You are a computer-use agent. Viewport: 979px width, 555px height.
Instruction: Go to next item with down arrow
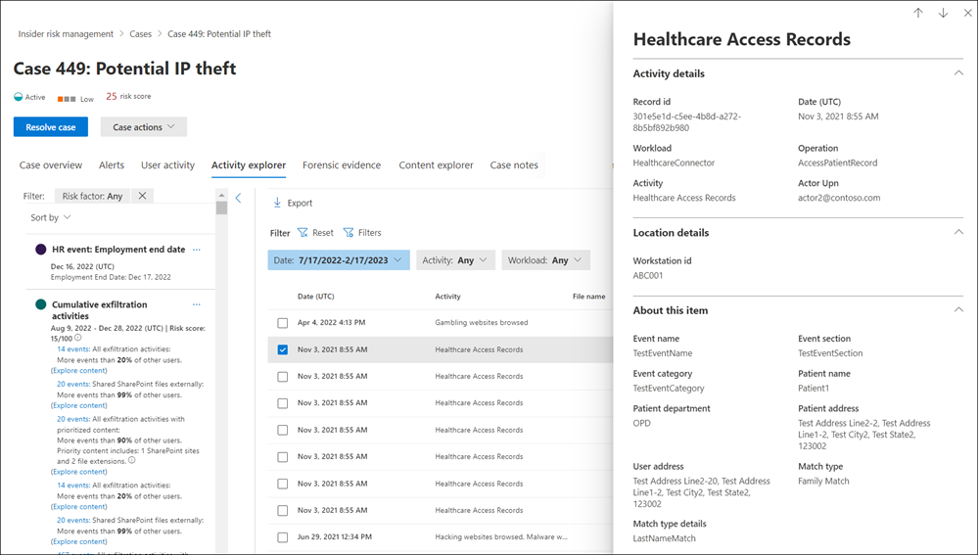(943, 13)
